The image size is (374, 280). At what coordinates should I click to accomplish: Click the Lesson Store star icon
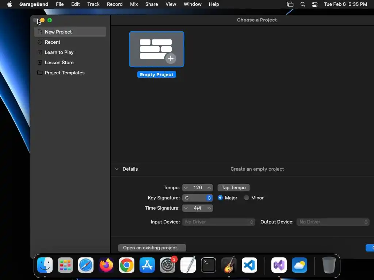coord(40,63)
